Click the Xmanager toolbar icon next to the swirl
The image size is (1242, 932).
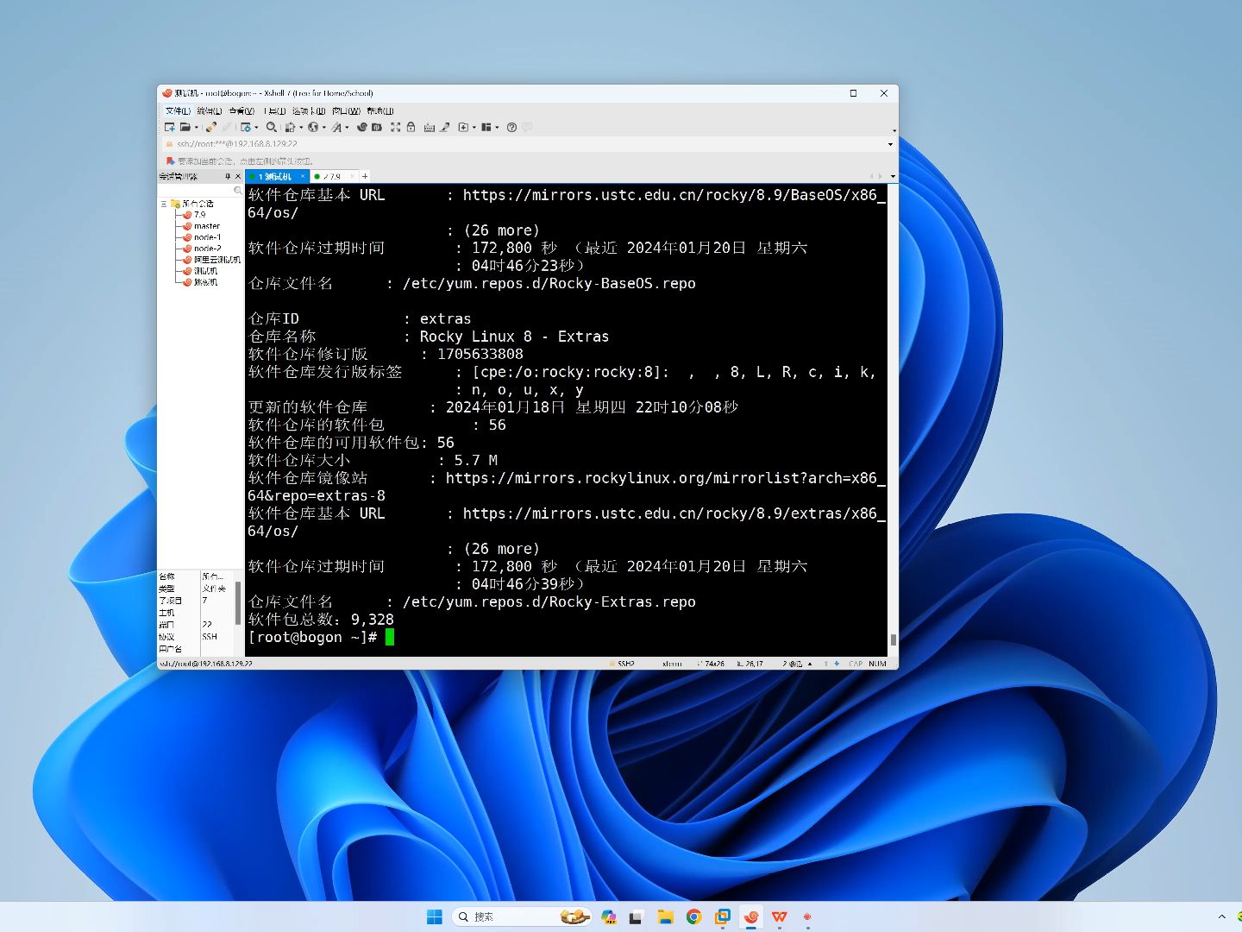tap(376, 127)
